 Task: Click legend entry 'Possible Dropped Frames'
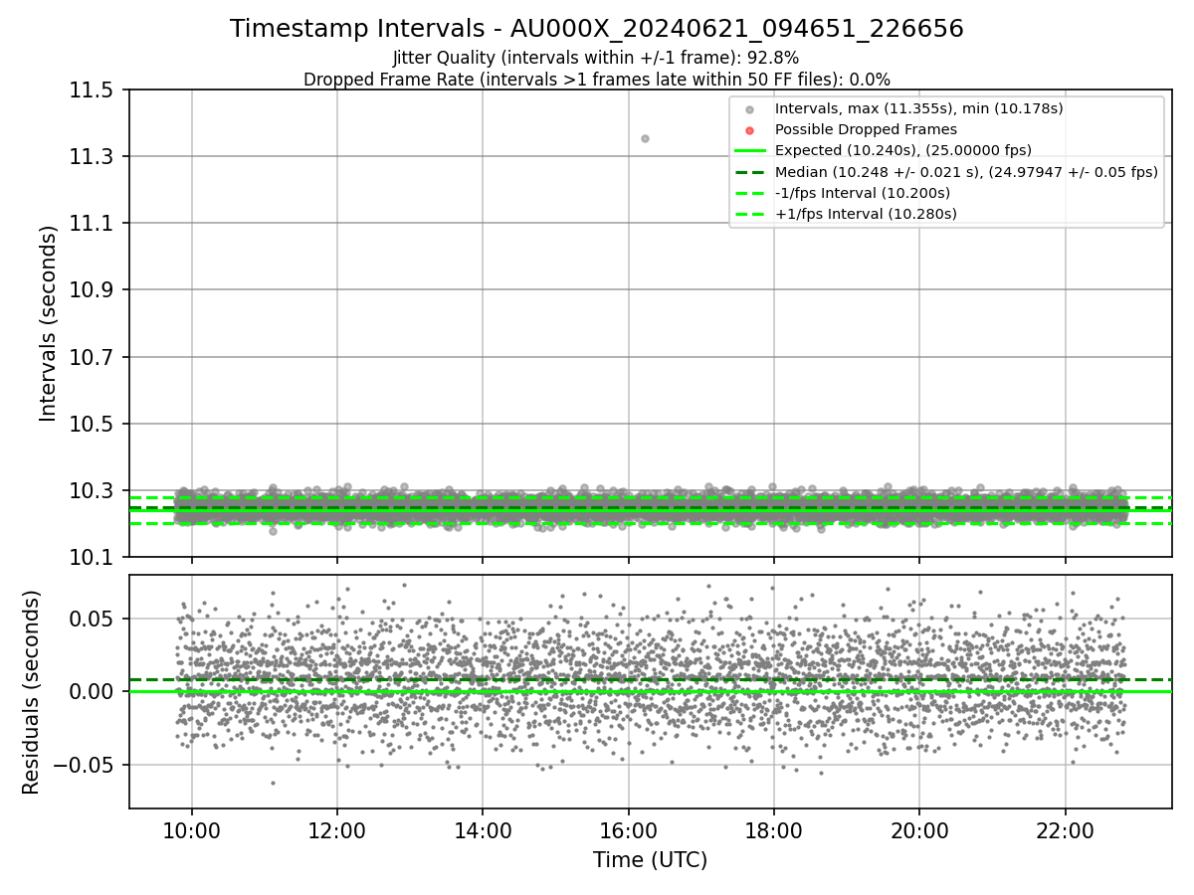pos(866,129)
